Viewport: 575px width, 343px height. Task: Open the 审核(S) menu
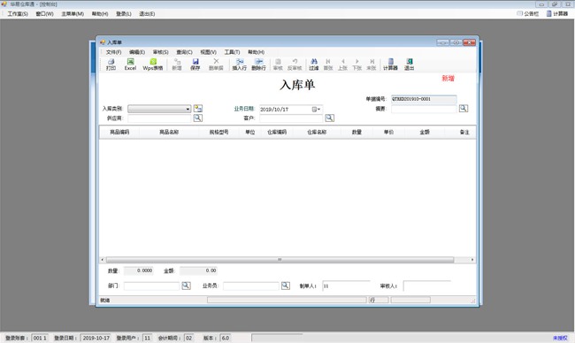tap(161, 52)
